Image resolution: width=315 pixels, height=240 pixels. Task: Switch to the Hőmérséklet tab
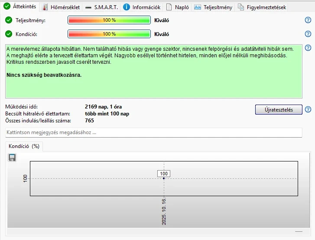tap(61, 7)
